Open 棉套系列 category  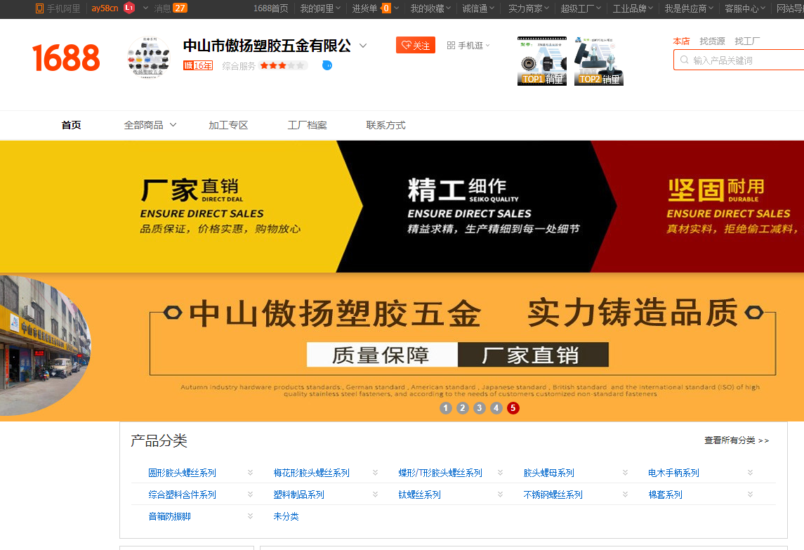[665, 495]
